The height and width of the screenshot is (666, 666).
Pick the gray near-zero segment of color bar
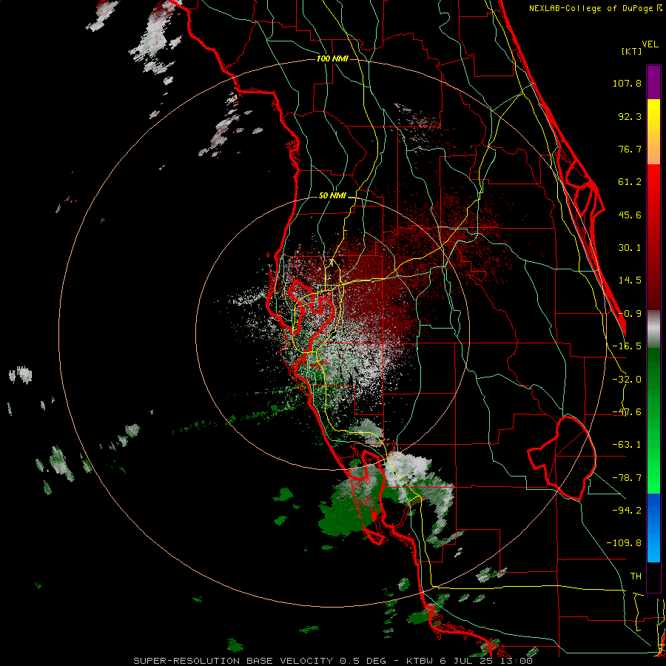pyautogui.click(x=653, y=329)
